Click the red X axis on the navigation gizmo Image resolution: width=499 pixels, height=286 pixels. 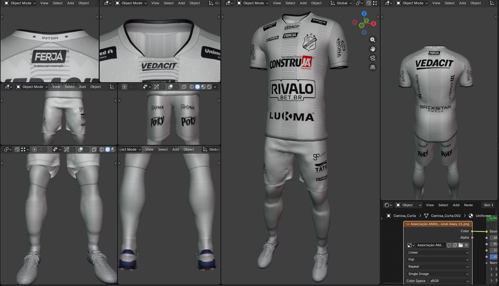[x=374, y=23]
